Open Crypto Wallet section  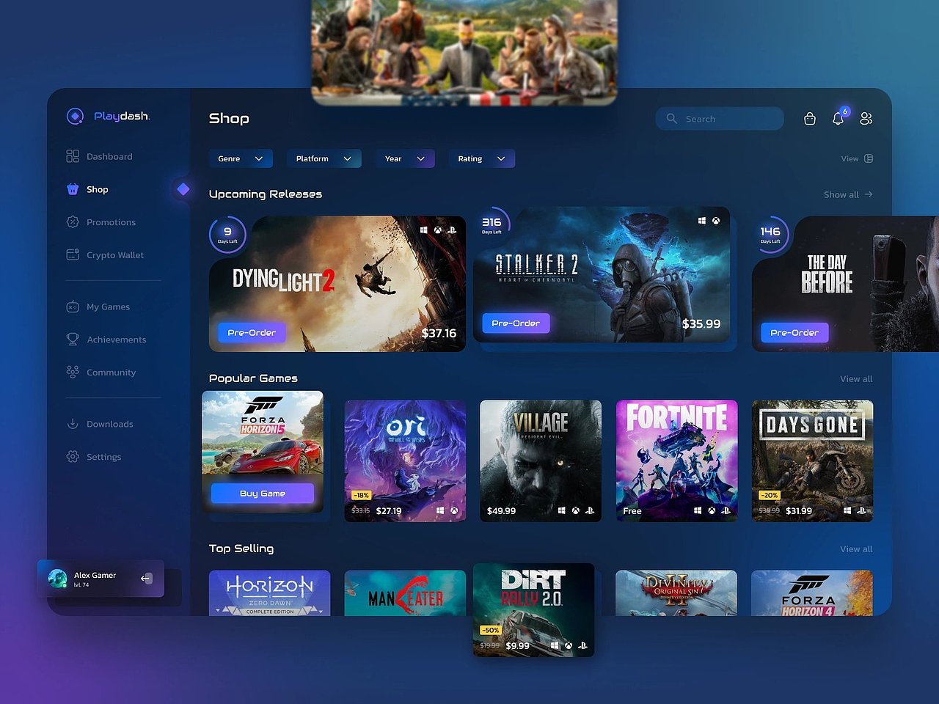[115, 254]
